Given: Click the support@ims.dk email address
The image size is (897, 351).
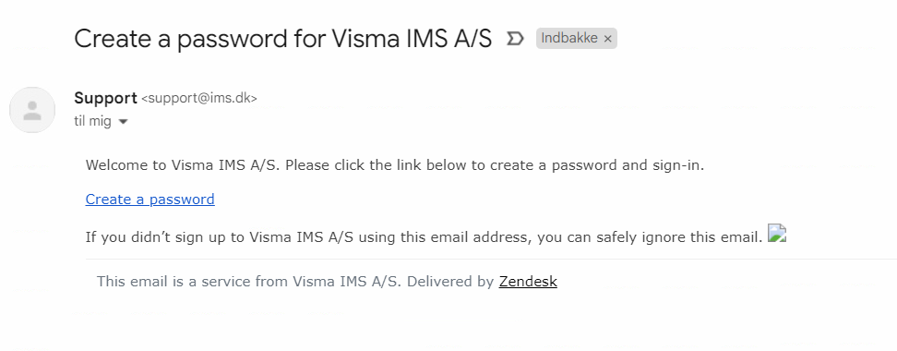Looking at the screenshot, I should tap(199, 99).
